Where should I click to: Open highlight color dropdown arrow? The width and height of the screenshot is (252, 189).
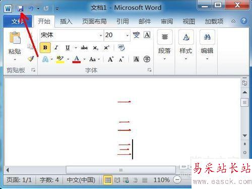68,59
